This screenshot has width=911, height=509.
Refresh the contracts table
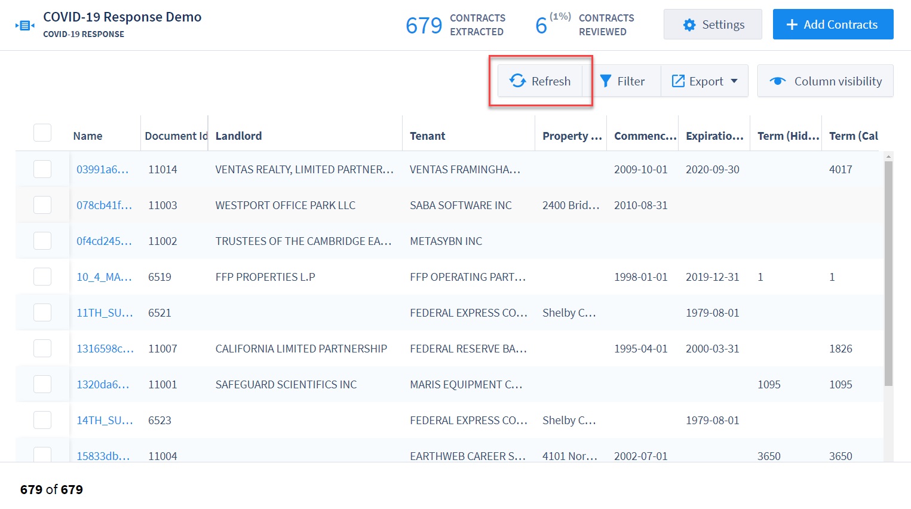coord(540,81)
